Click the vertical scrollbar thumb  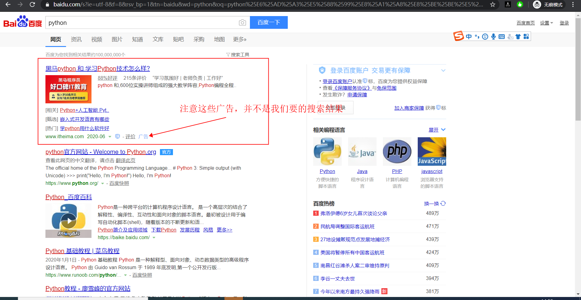578,69
